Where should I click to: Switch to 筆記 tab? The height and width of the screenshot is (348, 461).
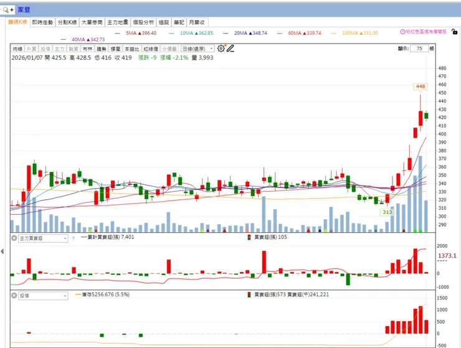click(x=178, y=22)
